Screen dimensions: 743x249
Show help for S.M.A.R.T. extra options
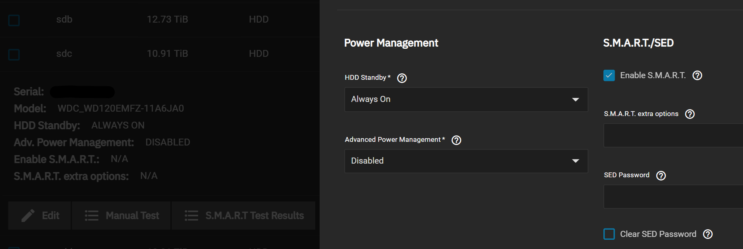coord(690,114)
